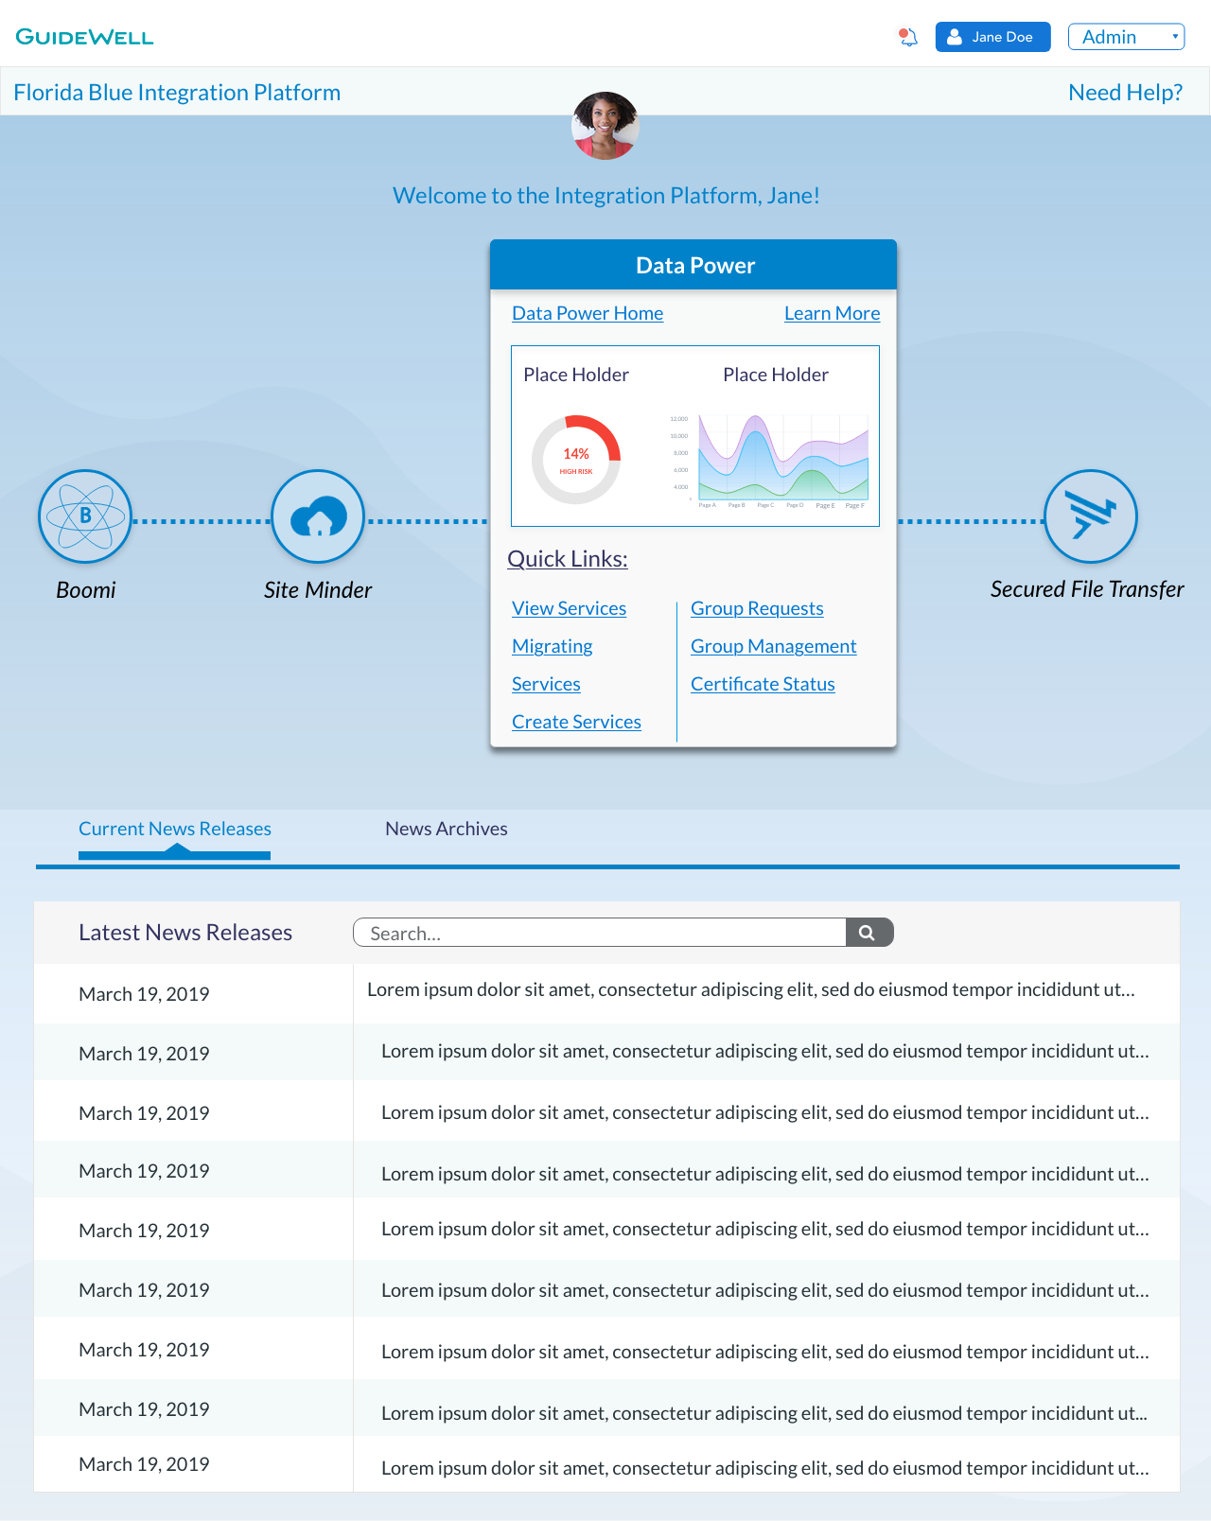Open the Group Requests quick link

point(757,608)
